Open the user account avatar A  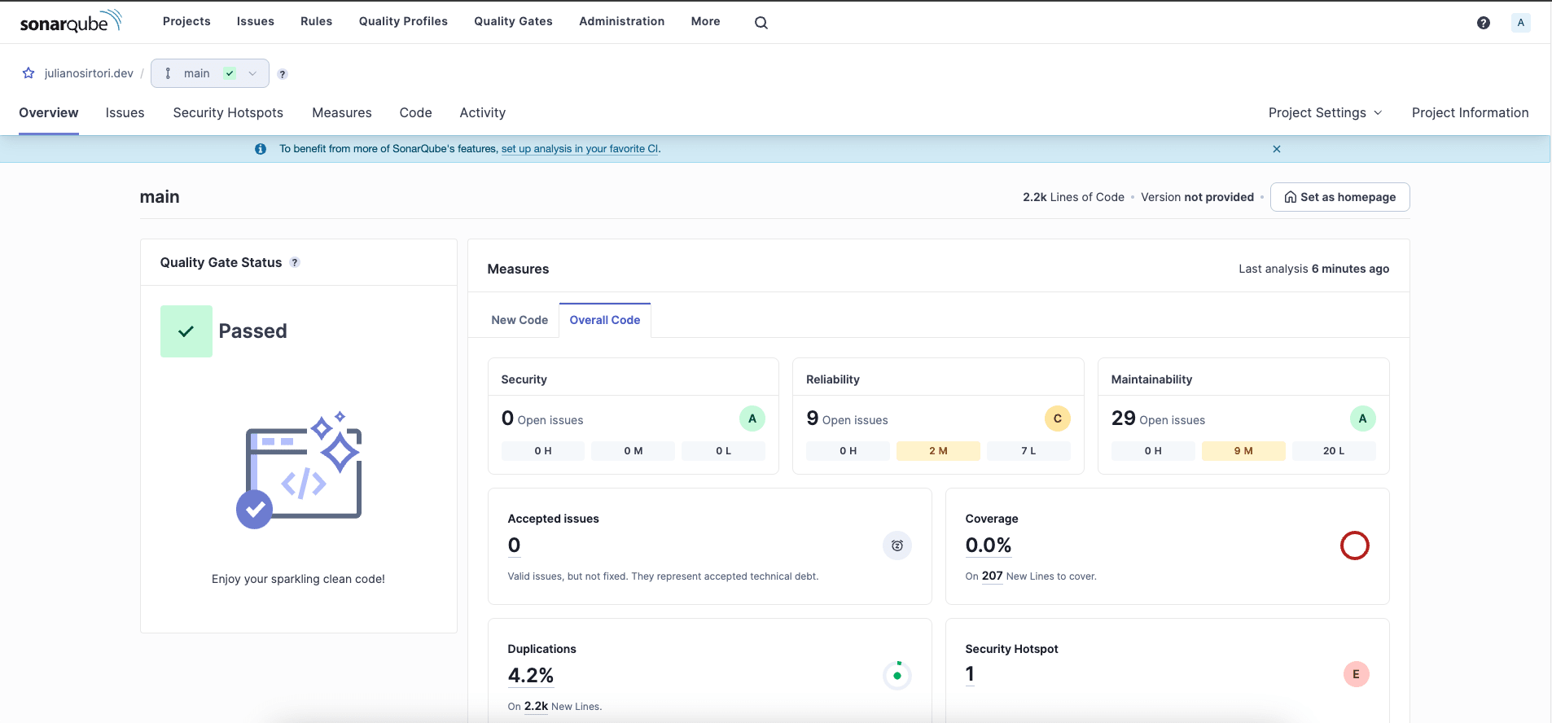pyautogui.click(x=1520, y=23)
